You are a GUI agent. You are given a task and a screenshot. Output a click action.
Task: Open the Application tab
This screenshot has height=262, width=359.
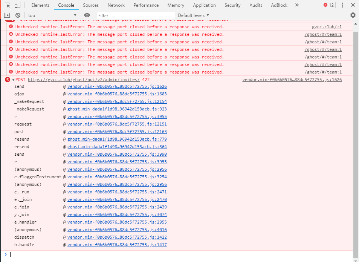point(204,5)
